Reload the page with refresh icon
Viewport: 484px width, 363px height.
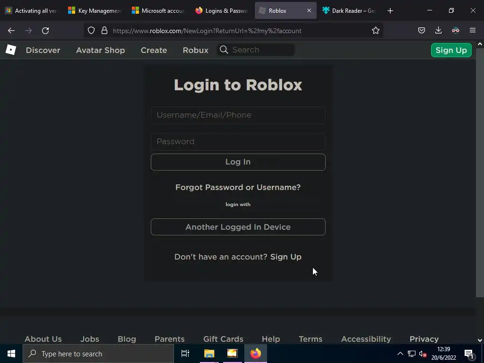pyautogui.click(x=45, y=31)
